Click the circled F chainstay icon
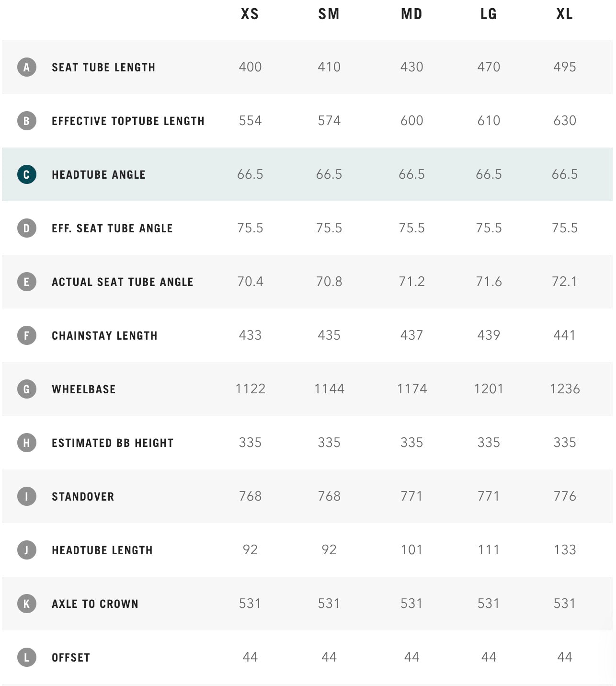 [27, 335]
